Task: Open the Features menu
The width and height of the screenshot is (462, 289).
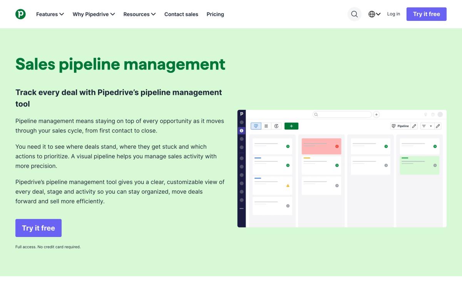Action: click(x=50, y=14)
